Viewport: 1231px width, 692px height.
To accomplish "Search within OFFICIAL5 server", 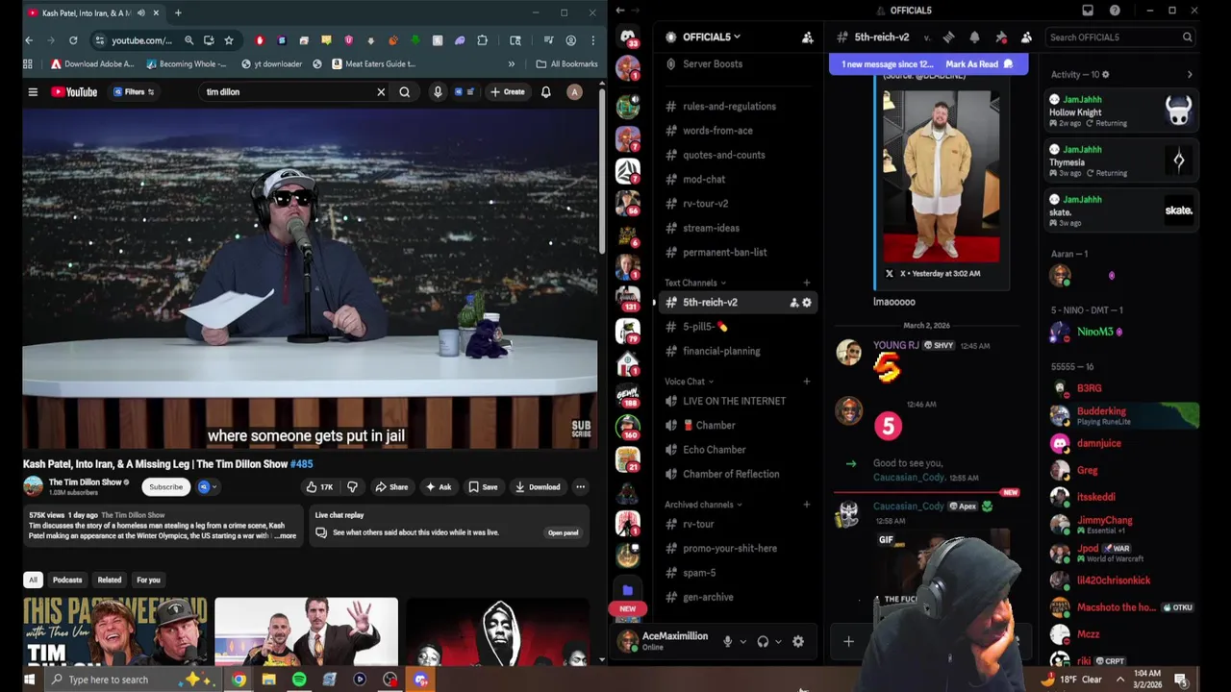I will [x=1120, y=37].
